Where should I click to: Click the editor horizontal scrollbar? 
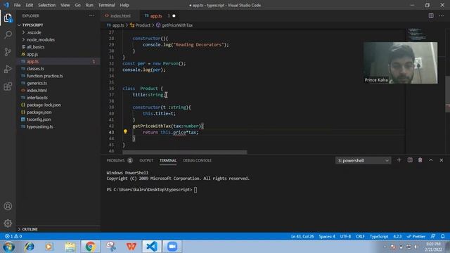click(184, 152)
